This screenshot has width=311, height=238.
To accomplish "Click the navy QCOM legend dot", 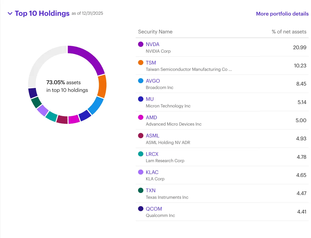I will tap(141, 209).
